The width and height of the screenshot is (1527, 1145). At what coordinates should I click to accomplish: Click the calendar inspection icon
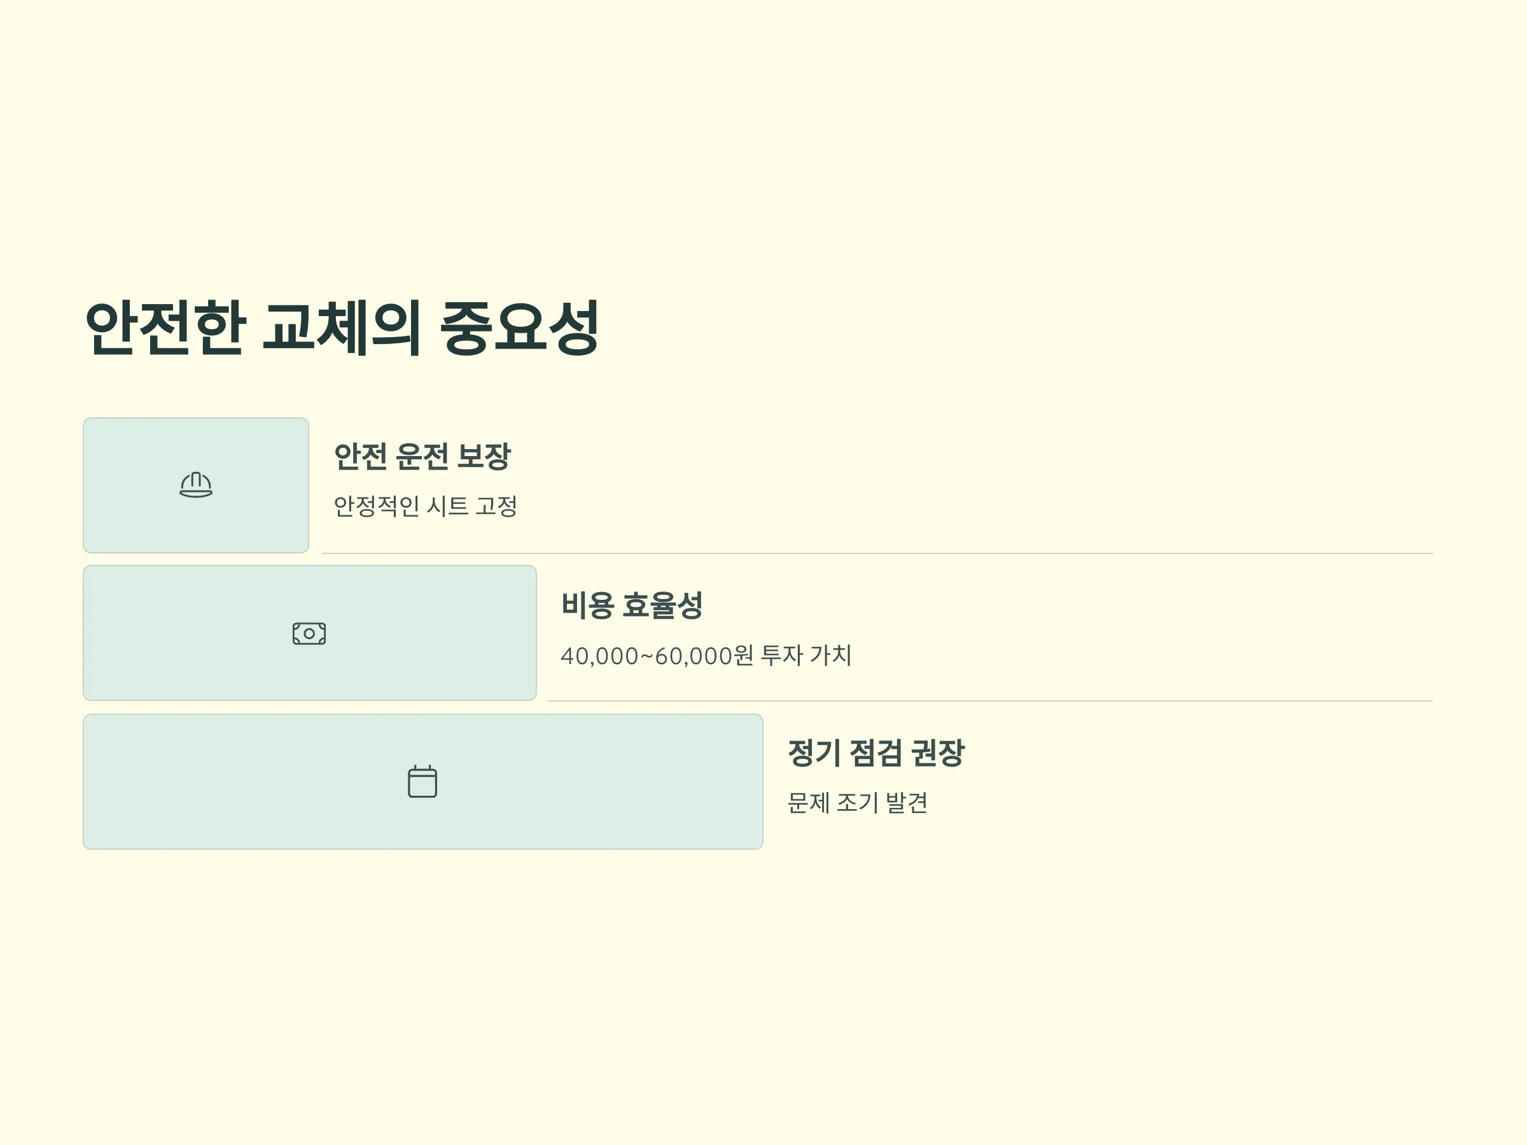[x=422, y=781]
